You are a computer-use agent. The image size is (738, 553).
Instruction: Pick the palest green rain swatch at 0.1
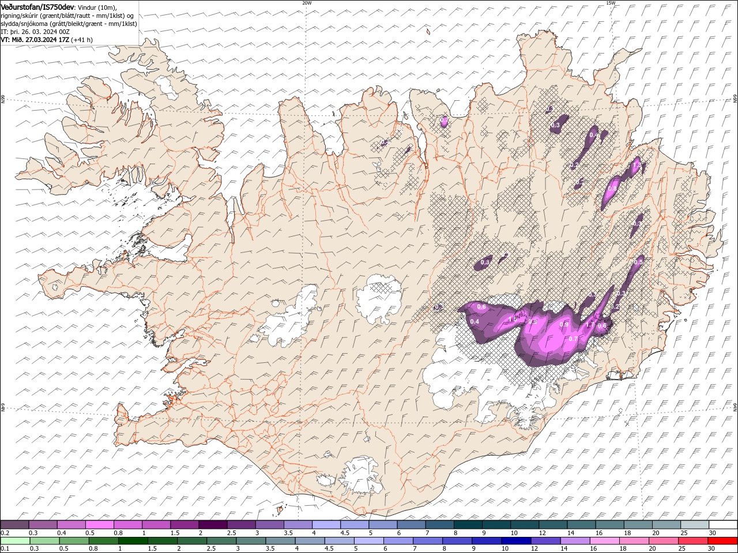15,541
